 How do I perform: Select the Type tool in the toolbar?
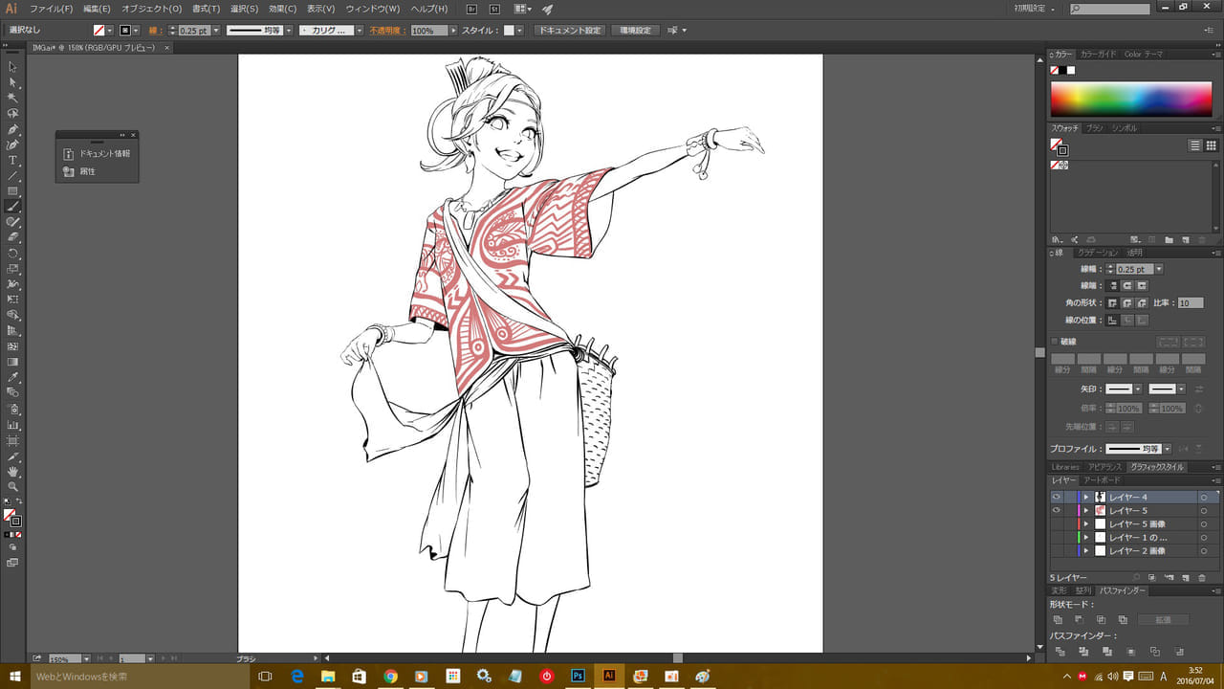pyautogui.click(x=13, y=160)
